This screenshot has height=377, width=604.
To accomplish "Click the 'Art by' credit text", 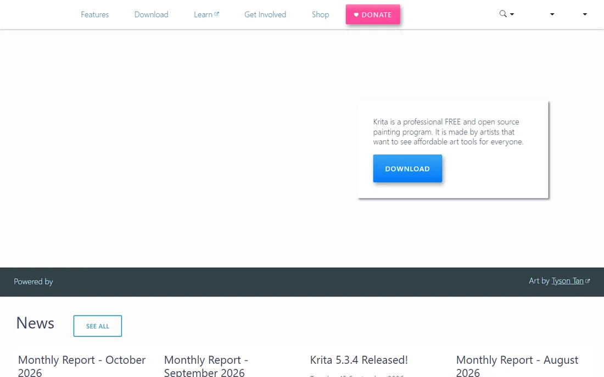I will click(539, 281).
